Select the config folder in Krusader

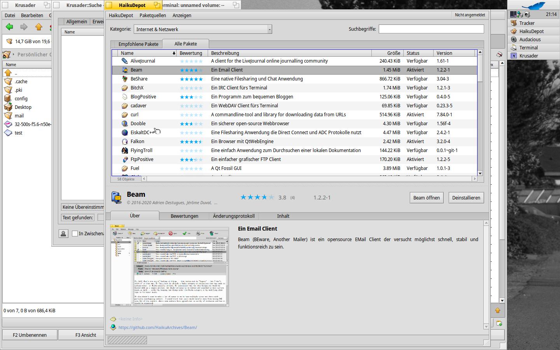[21, 99]
